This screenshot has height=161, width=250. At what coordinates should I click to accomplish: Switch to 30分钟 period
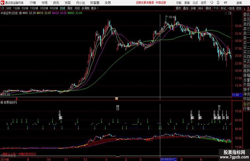[x=44, y=8]
